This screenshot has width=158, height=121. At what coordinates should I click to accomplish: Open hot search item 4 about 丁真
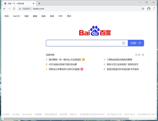coord(120,60)
